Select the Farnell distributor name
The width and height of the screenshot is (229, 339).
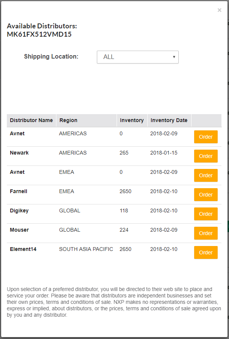19,191
